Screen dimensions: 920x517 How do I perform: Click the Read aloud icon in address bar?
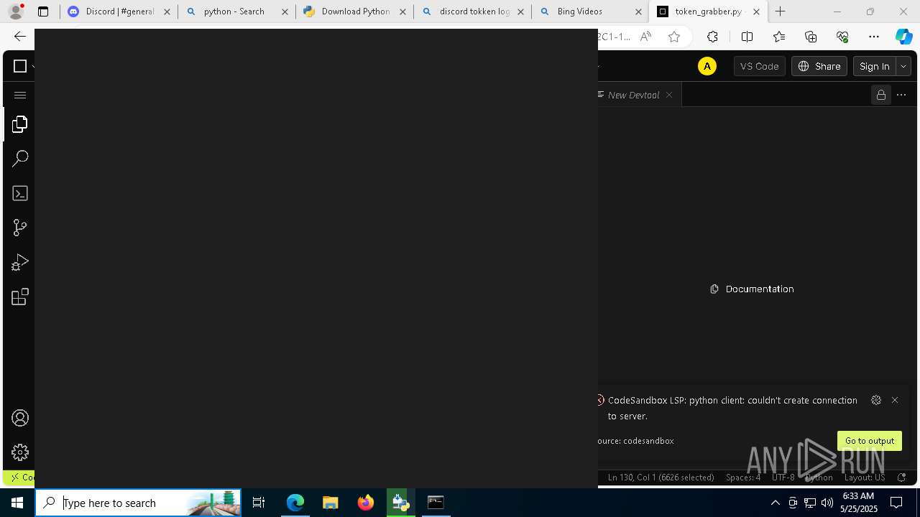[645, 37]
